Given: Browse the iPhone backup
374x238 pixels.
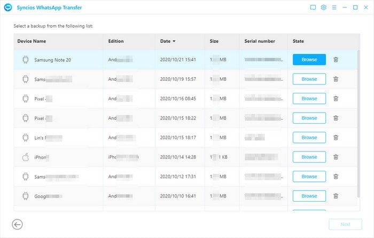Looking at the screenshot, I should (309, 157).
